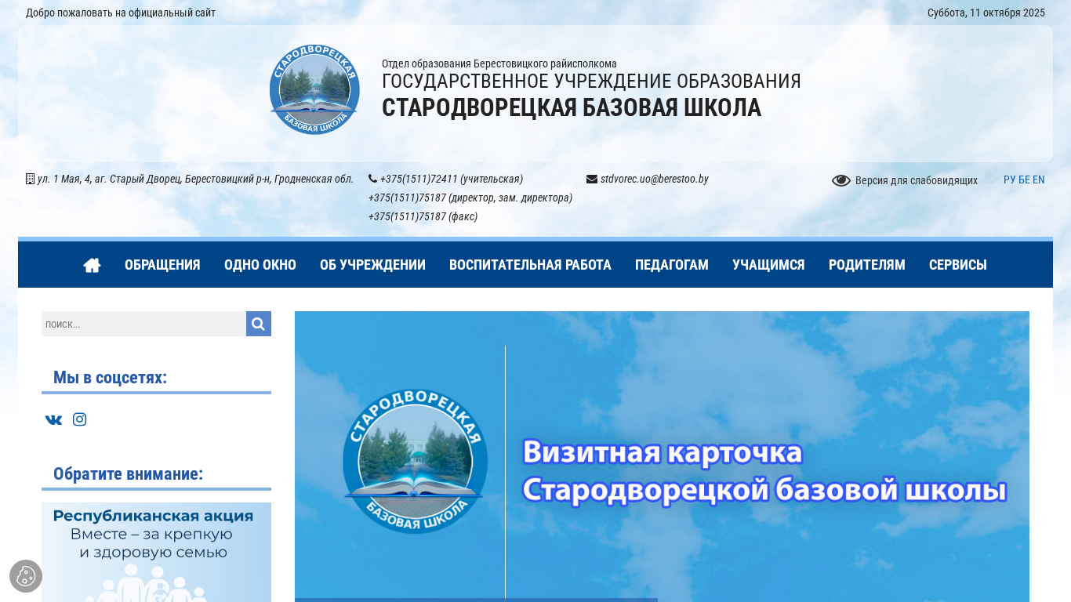Open the Обращения menu
The image size is (1071, 602).
(x=162, y=265)
